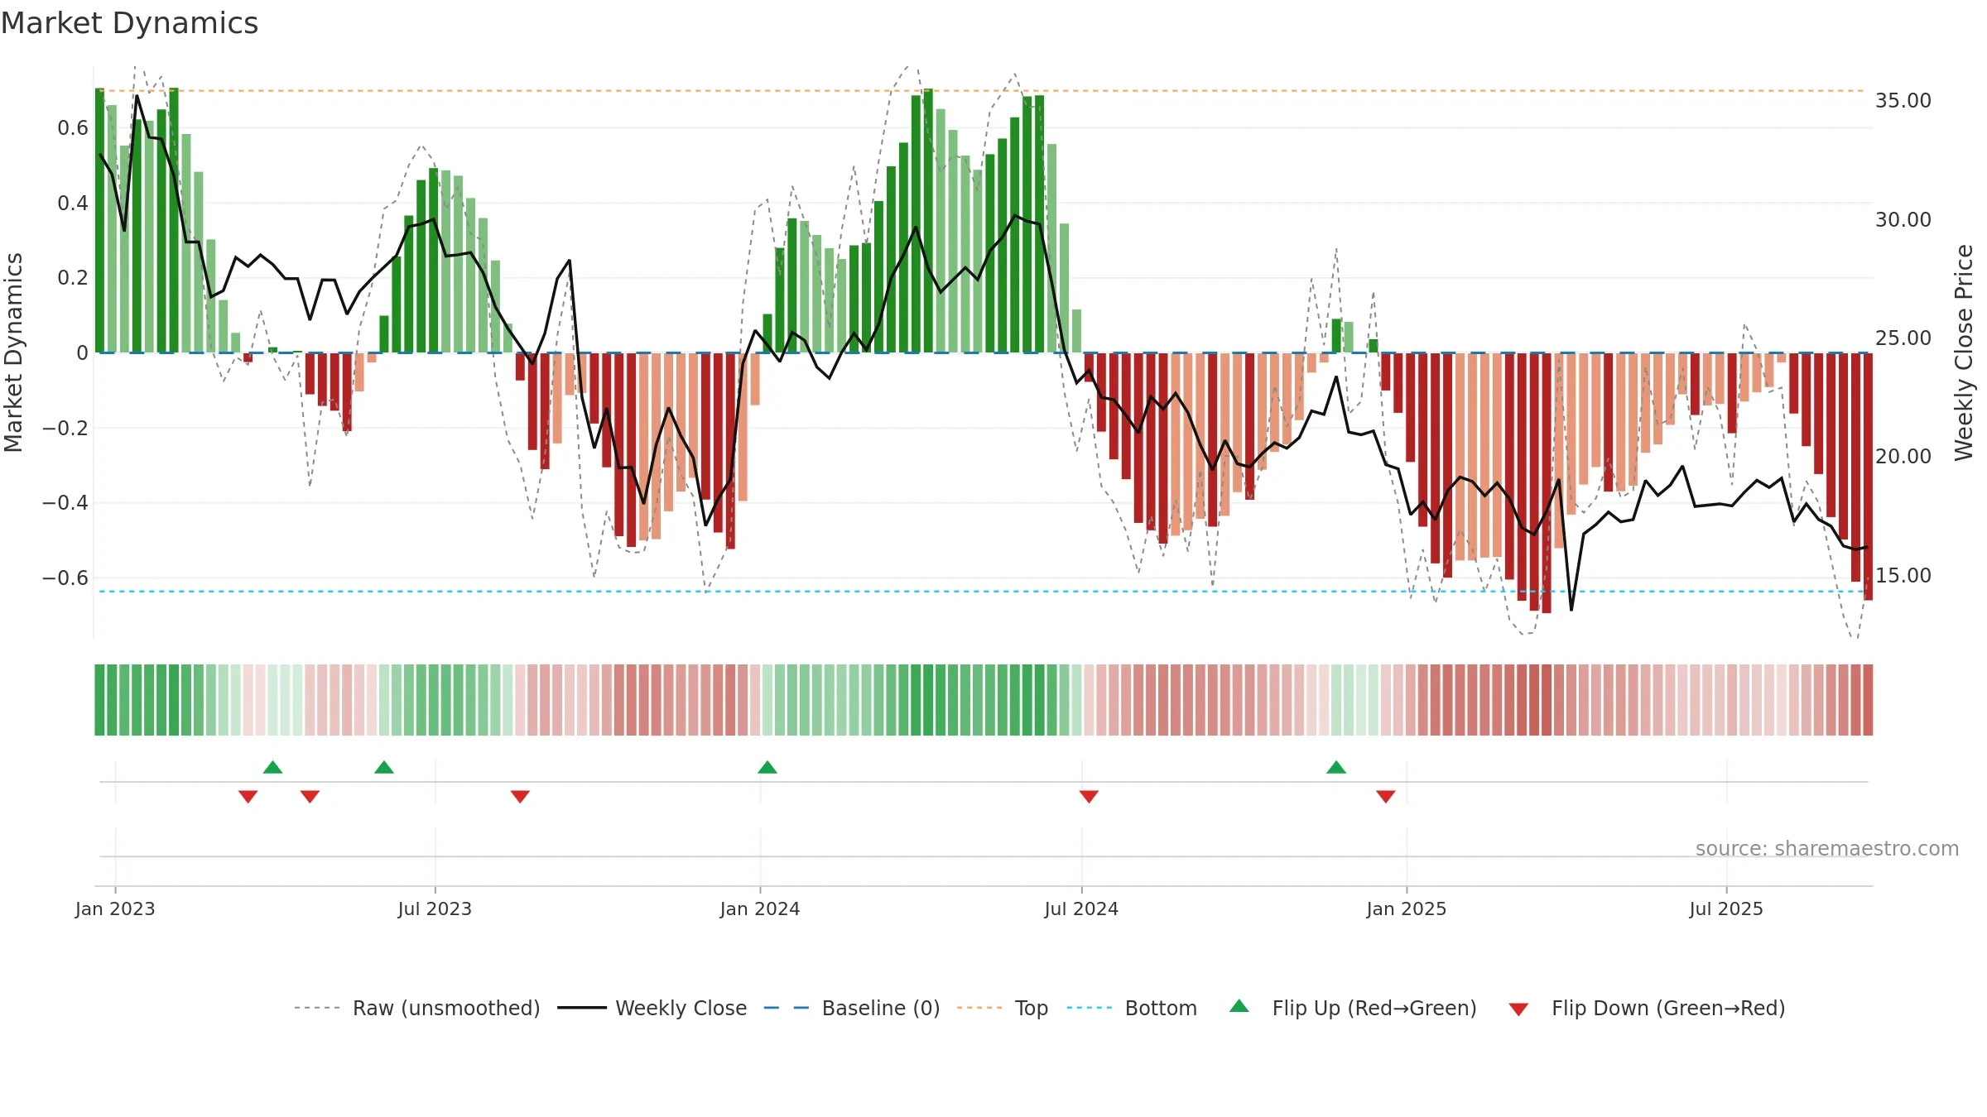Click the last cell of the heatmap strip
1987x1117 pixels.
point(1868,700)
